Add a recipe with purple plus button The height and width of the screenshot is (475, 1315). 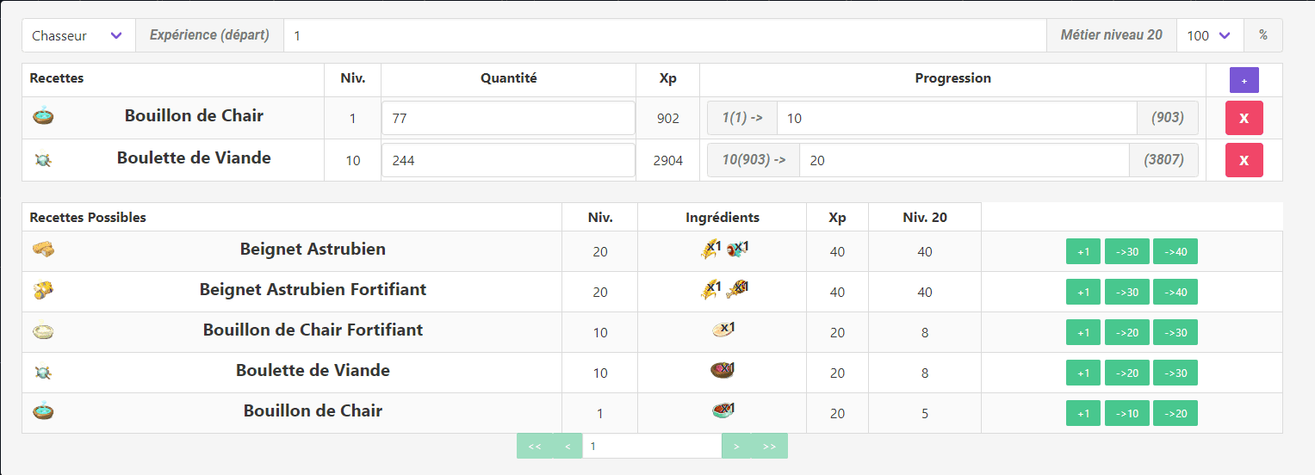coord(1244,80)
